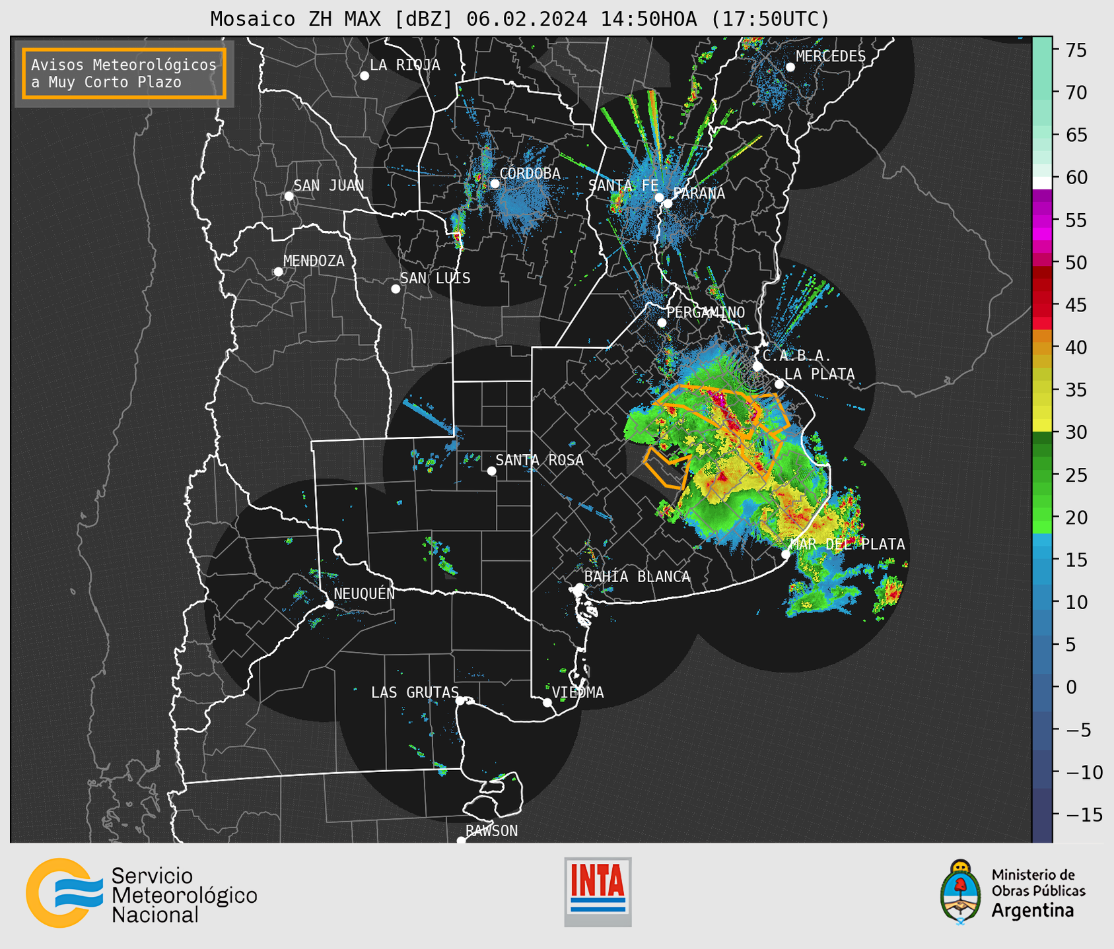Click the BAHÍA BLANCA city marker dot
Screen dimensions: 1114x949
579,587
